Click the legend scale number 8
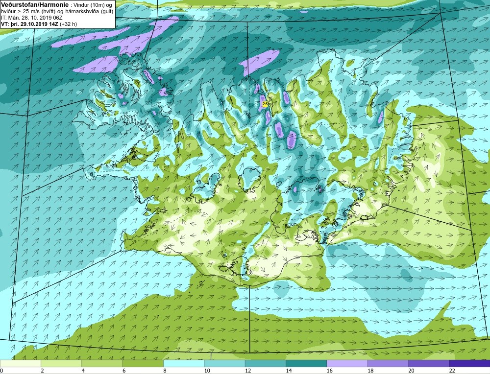This screenshot has height=374, width=490. 165,371
